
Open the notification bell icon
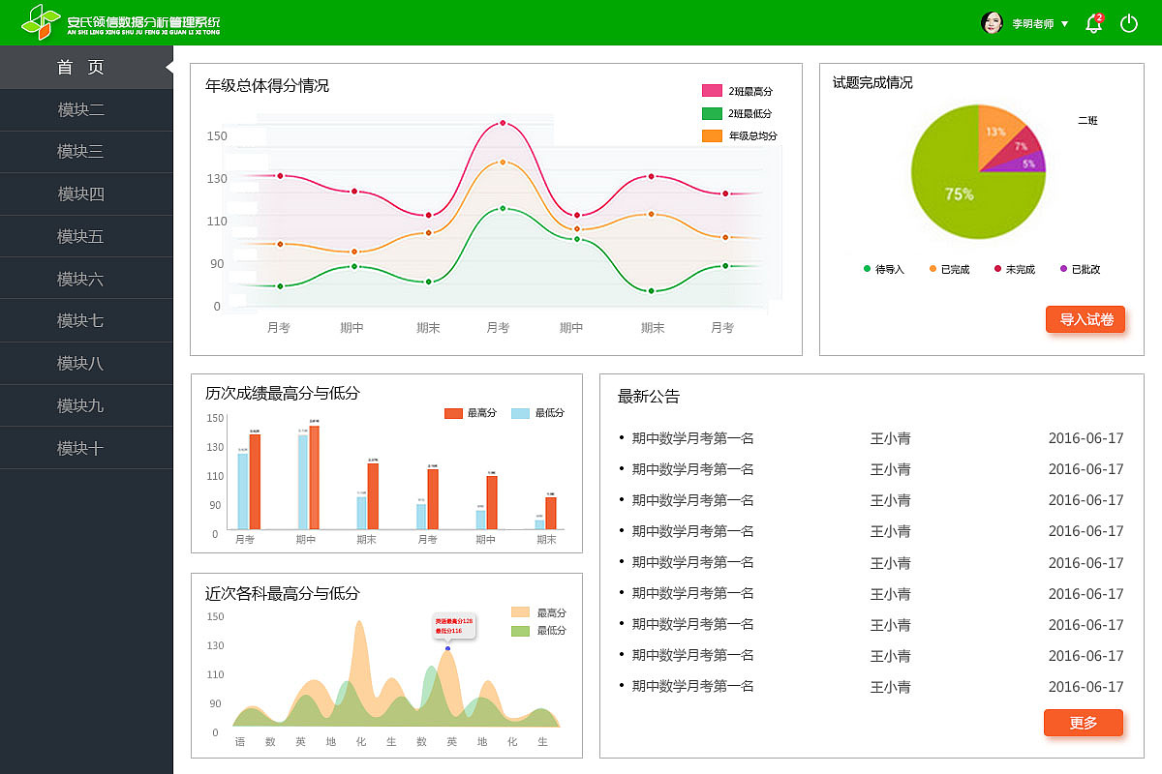coord(1092,24)
